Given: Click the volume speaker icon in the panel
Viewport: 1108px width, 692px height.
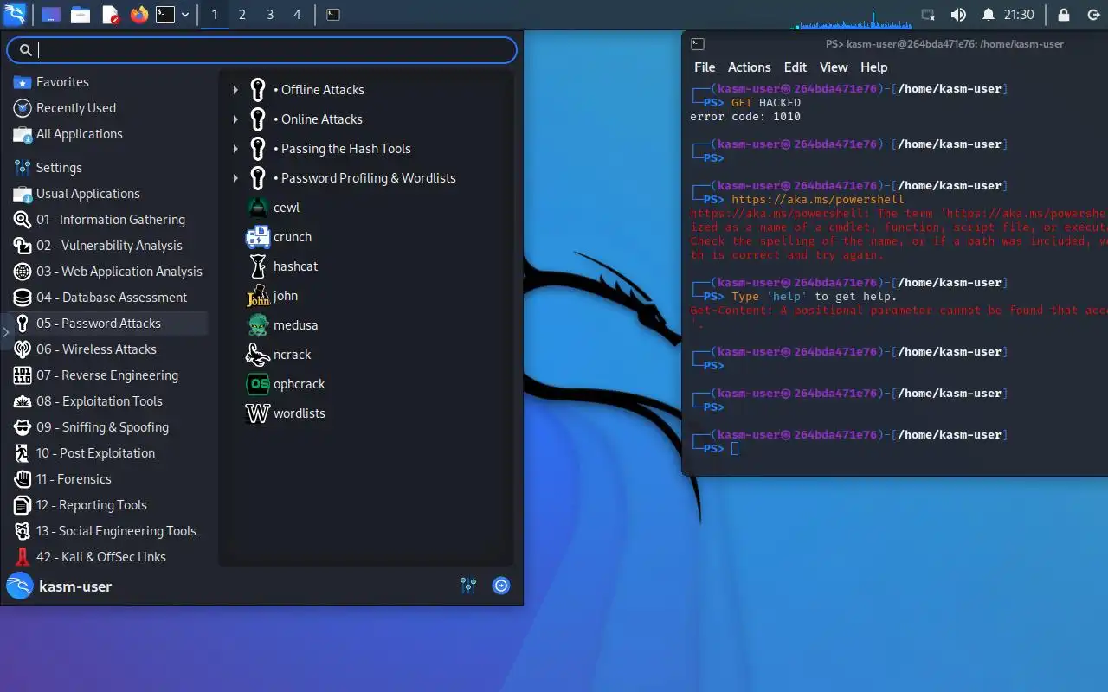Looking at the screenshot, I should 958,15.
